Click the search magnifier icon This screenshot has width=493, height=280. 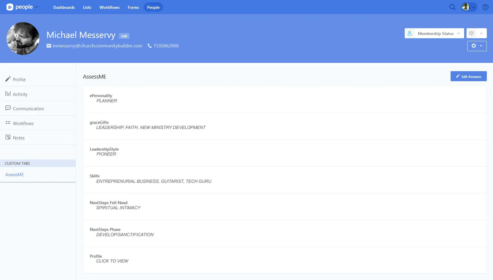tap(452, 7)
